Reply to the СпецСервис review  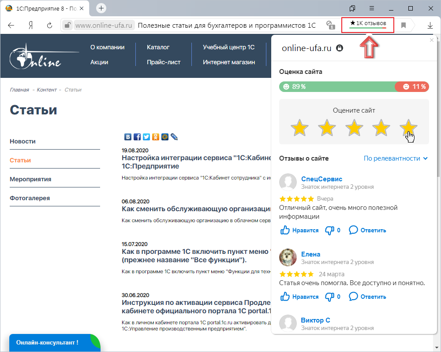point(367,230)
